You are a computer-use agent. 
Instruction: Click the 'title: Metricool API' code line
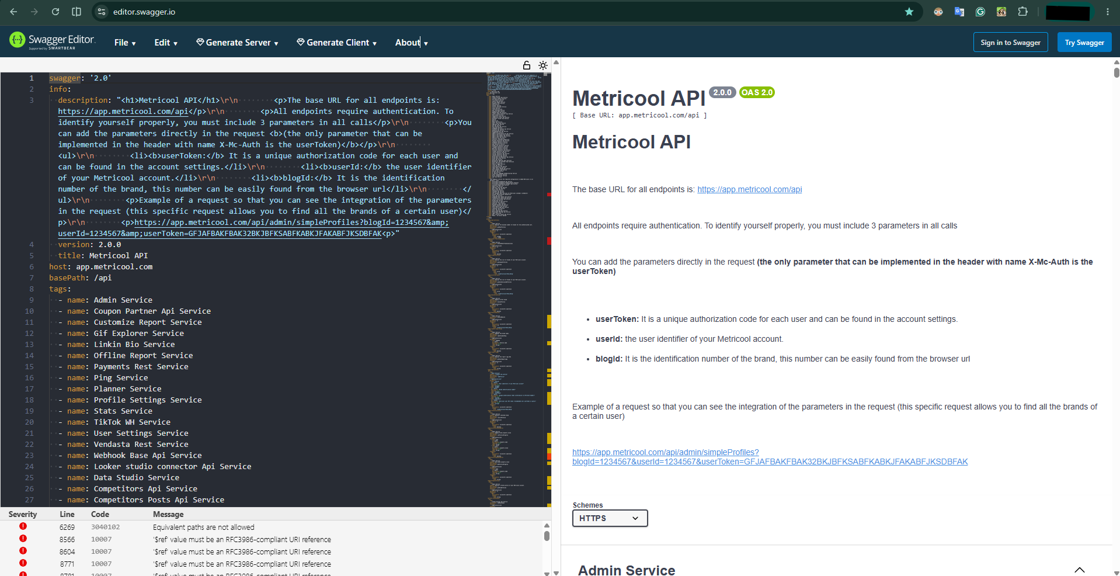pyautogui.click(x=103, y=255)
